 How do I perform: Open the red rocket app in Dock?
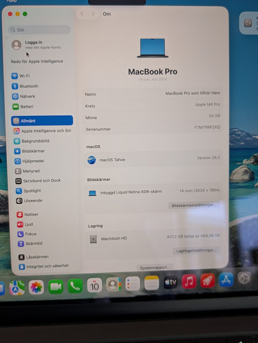(x=207, y=280)
